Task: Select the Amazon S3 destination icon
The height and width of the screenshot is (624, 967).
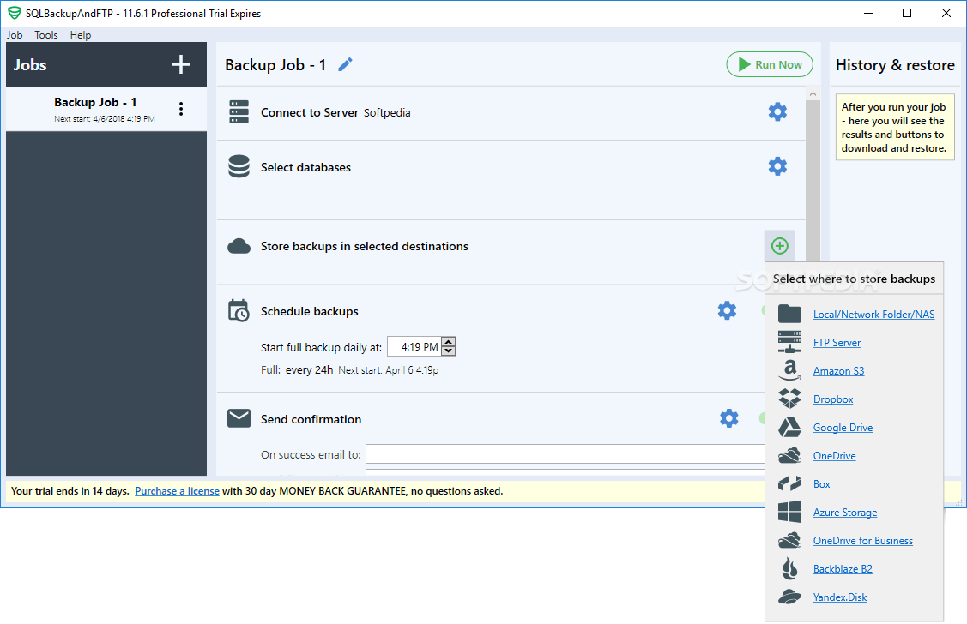Action: click(789, 369)
